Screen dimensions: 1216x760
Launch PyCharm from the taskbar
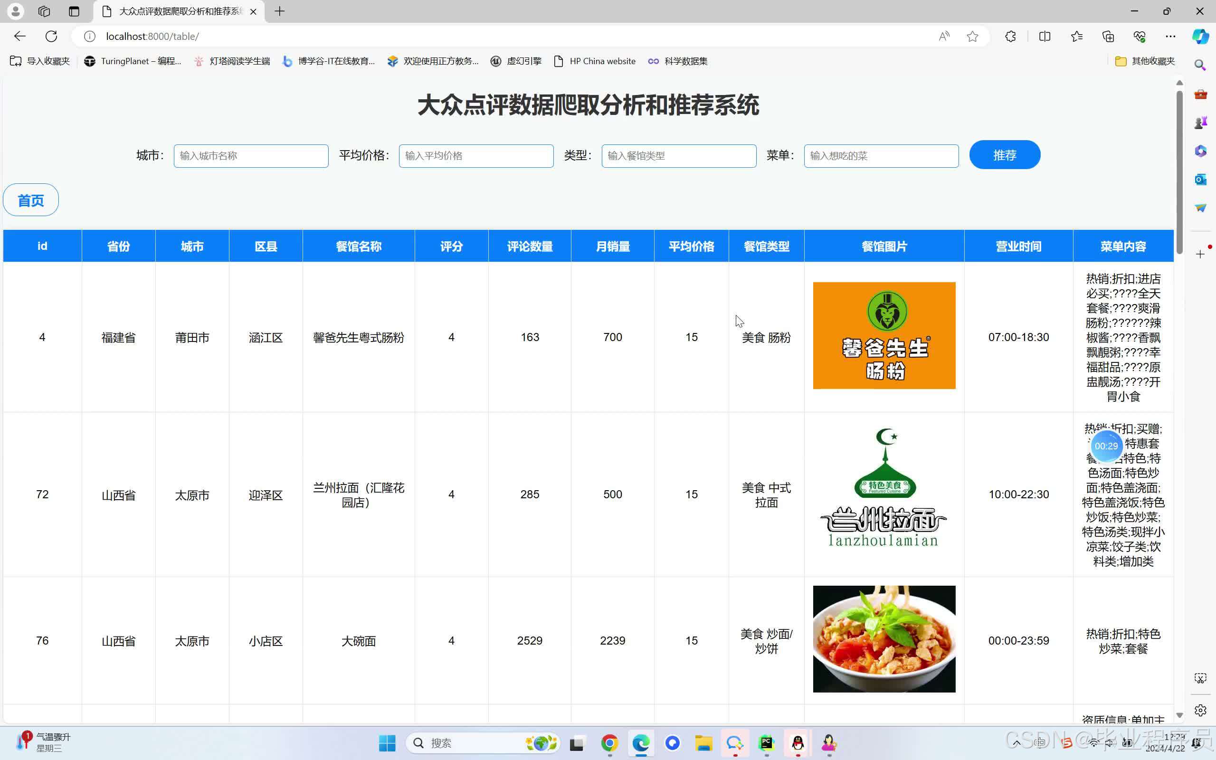766,742
